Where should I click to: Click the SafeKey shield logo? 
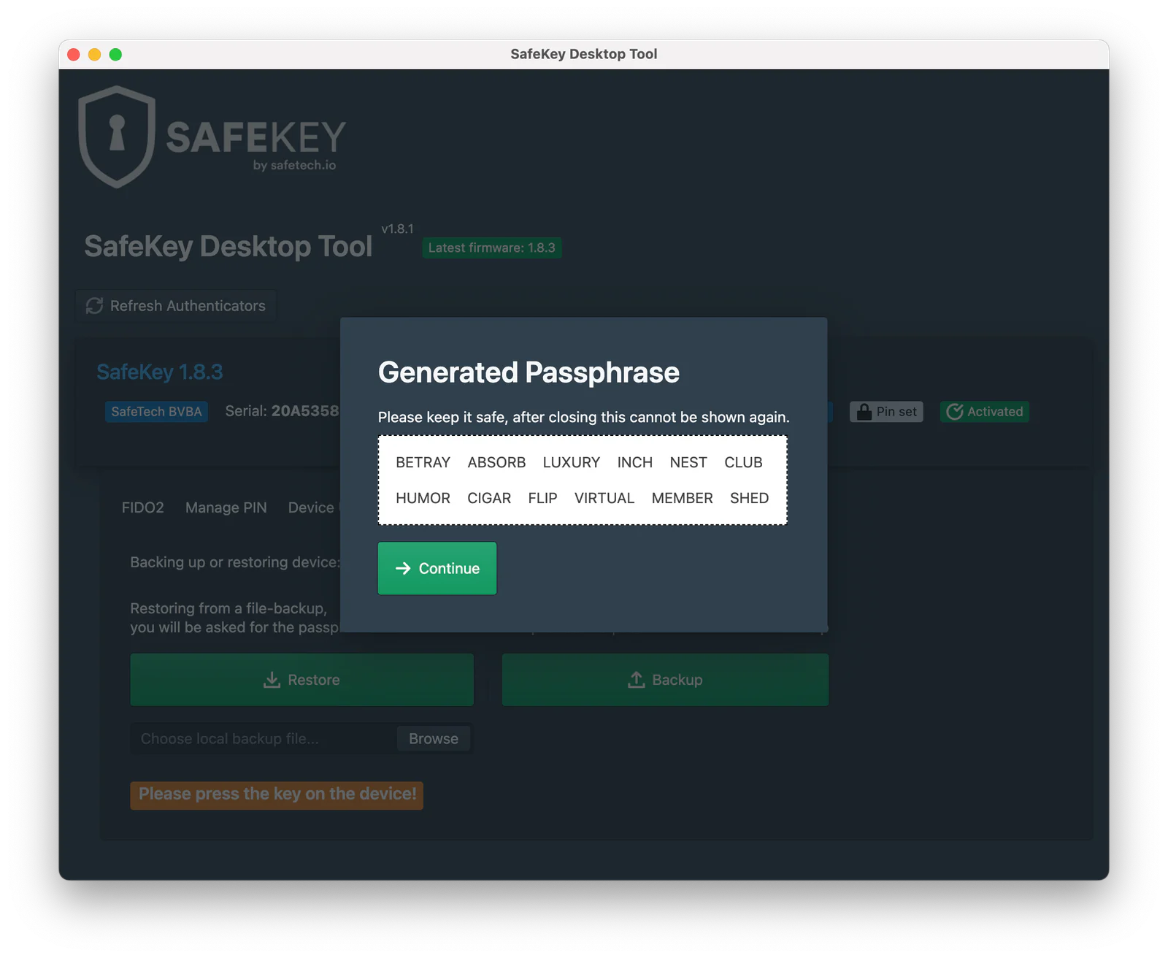click(117, 137)
